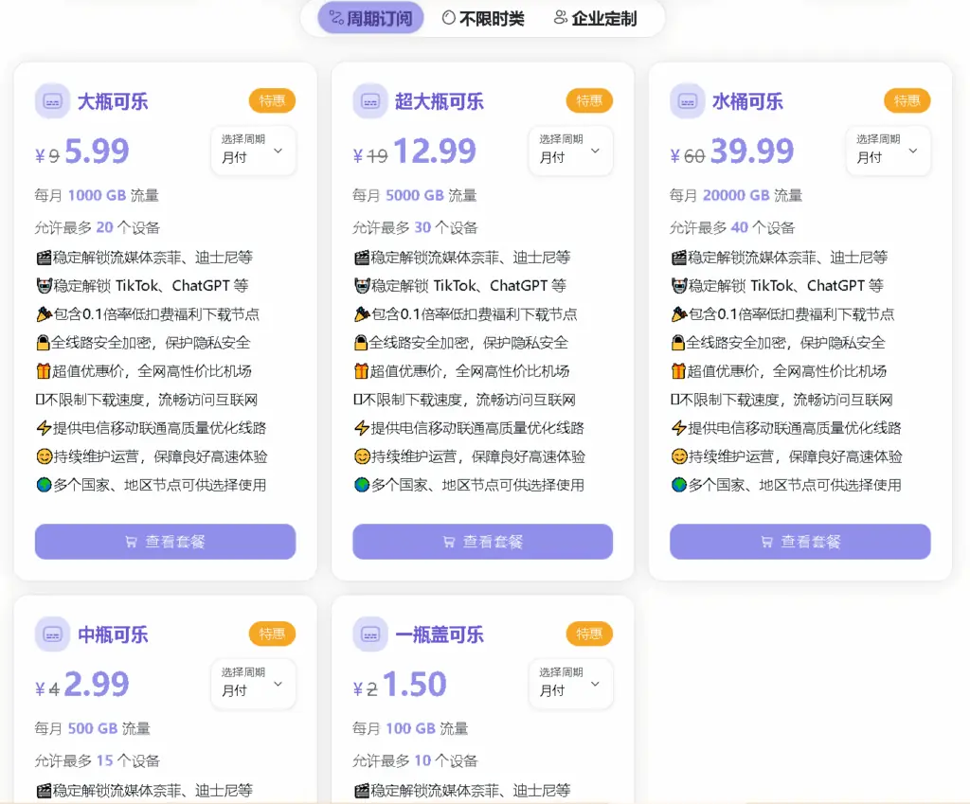
Task: Click the 超大瓶可乐 plan title
Action: coord(440,101)
